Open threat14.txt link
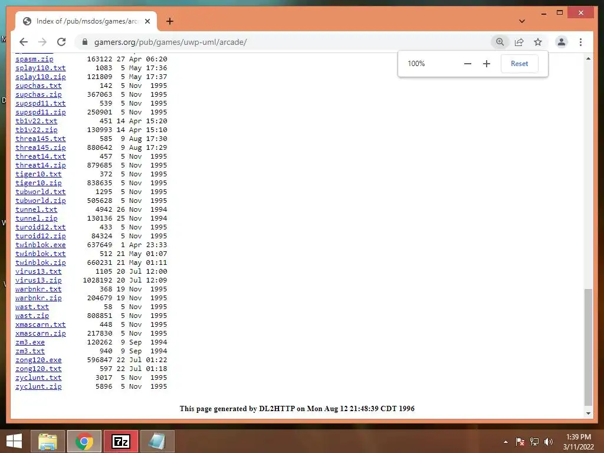The image size is (604, 453). coord(41,156)
